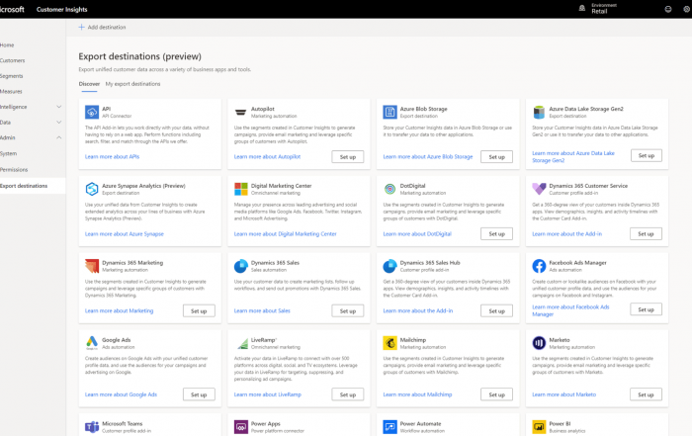Click the Facebook Ads Manager icon

[x=539, y=266]
